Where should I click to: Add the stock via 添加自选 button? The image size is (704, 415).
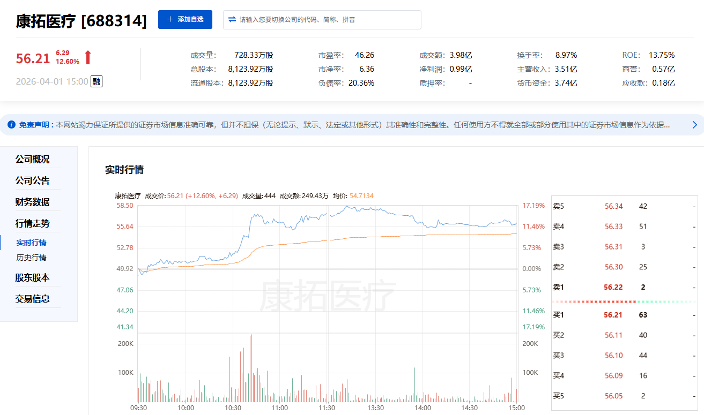[x=185, y=19]
